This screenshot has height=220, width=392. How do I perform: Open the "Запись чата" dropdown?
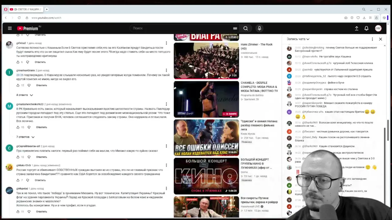(x=298, y=39)
